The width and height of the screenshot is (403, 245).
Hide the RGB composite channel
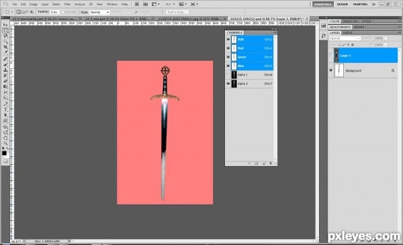tap(228, 39)
